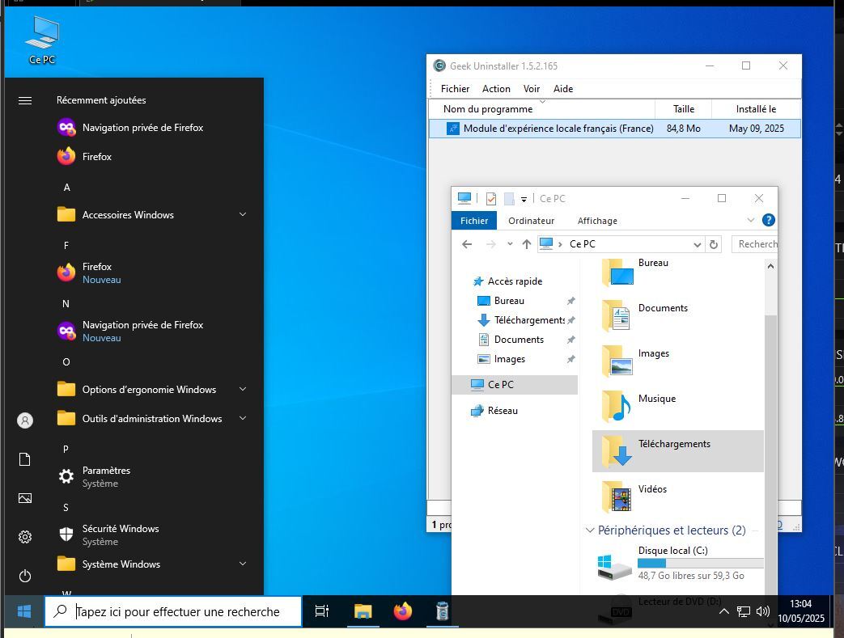844x638 pixels.
Task: Click the Task View taskbar button
Action: pos(321,611)
